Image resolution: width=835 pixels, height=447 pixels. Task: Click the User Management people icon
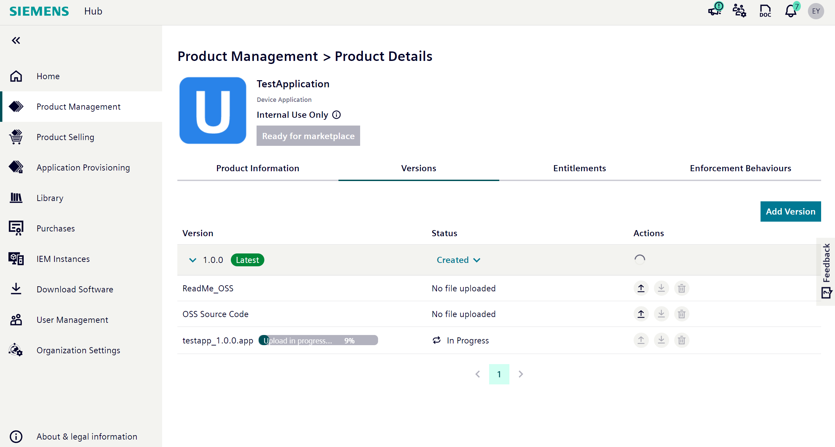16,319
